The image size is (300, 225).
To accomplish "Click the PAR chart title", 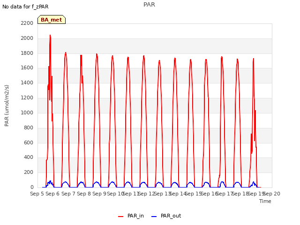I will coord(149,5).
